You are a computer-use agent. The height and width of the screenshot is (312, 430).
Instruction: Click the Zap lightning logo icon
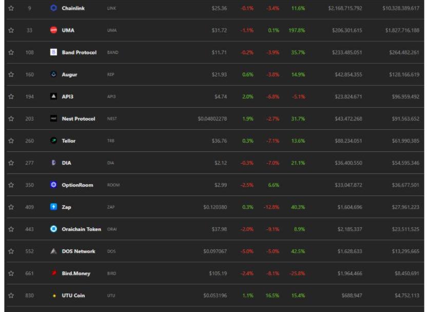[54, 207]
